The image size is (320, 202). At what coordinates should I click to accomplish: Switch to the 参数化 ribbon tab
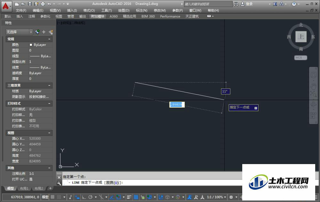tap(45, 16)
